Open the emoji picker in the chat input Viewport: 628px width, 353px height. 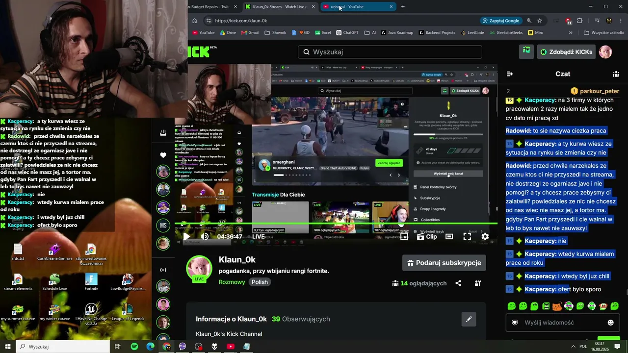610,323
